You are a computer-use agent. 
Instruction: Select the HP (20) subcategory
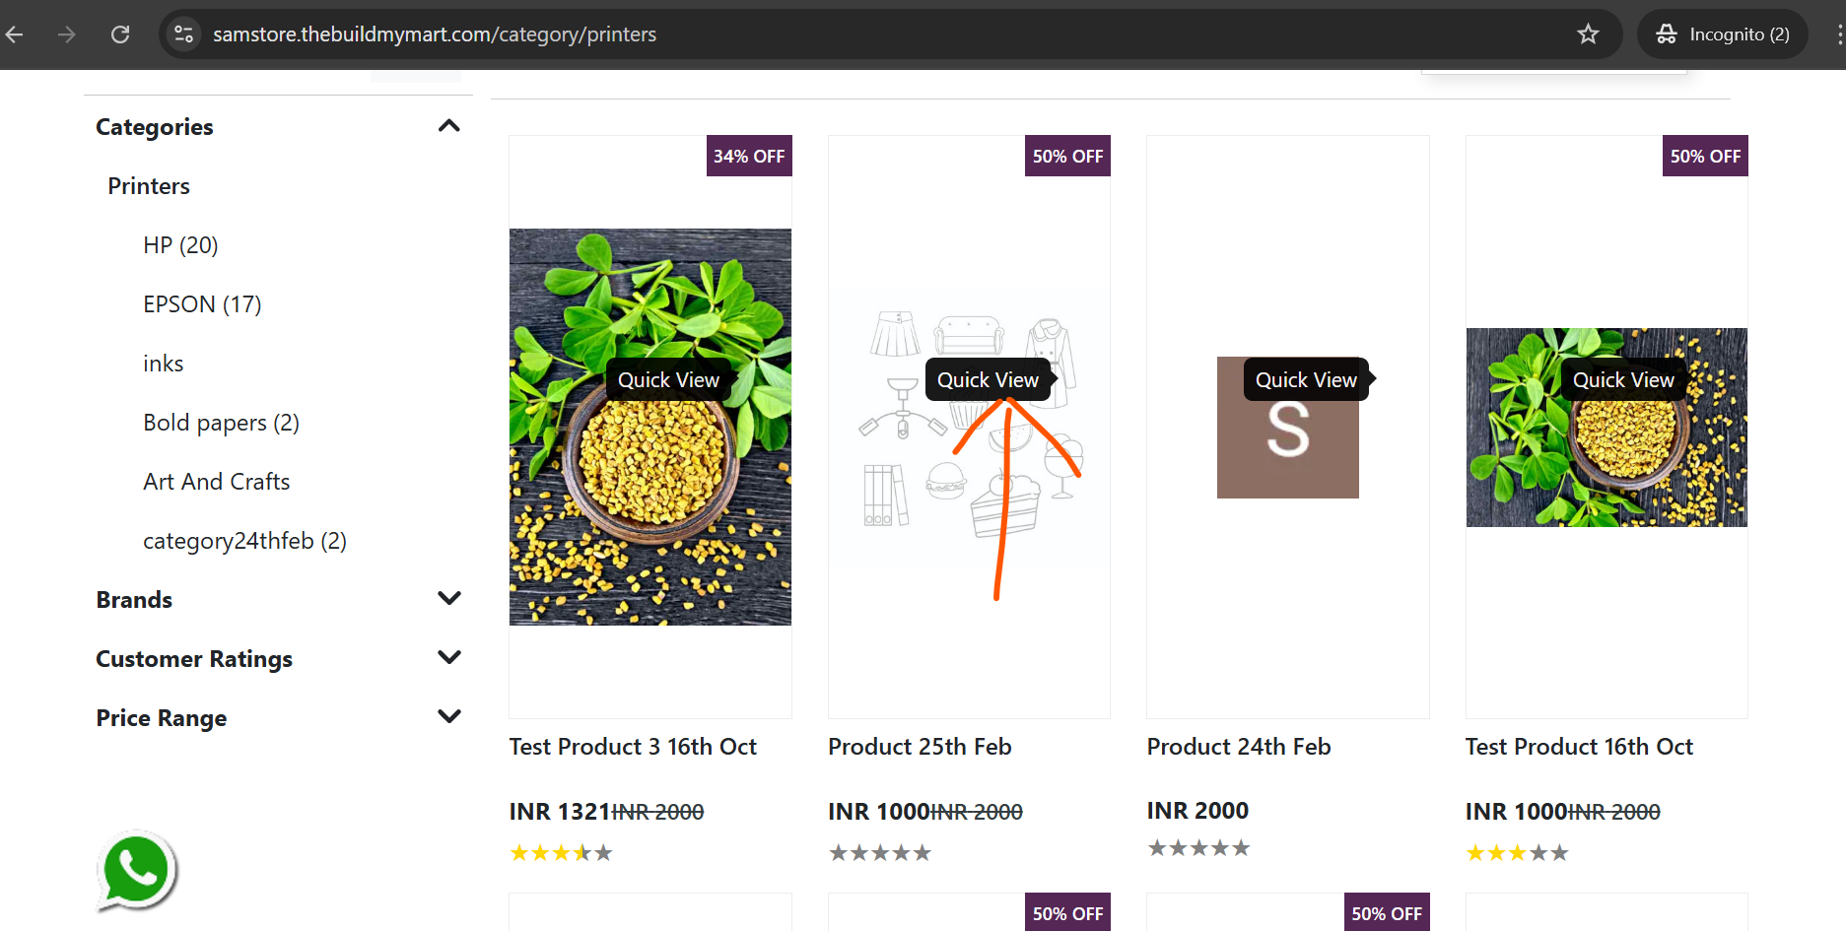tap(180, 245)
